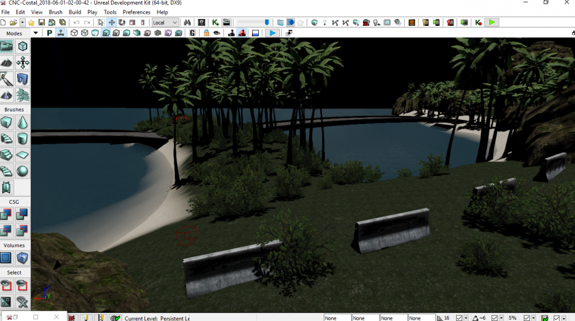Switch to Wireframe view mode cube

click(x=85, y=33)
